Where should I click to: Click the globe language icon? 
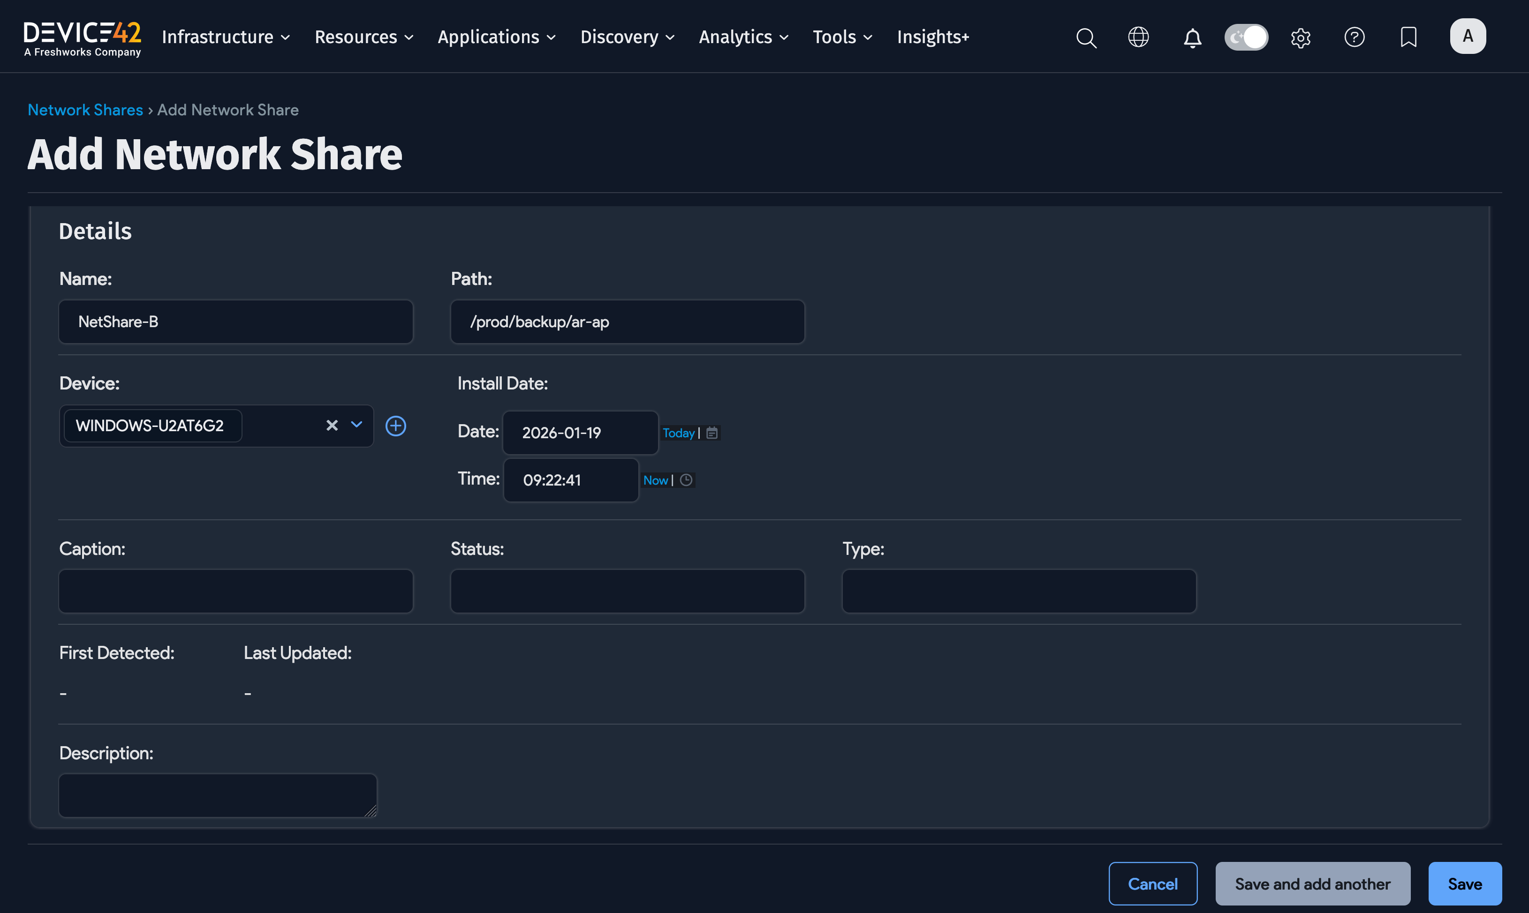point(1138,37)
